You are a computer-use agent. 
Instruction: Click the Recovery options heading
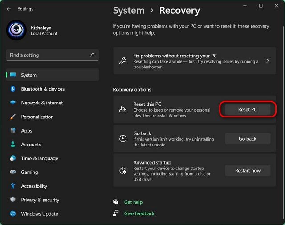(x=132, y=90)
